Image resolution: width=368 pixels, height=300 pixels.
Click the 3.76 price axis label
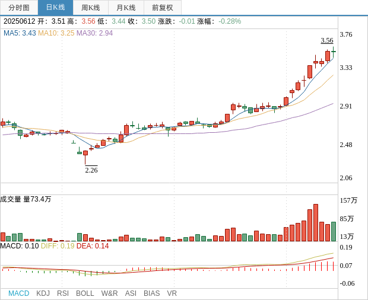pos(346,34)
